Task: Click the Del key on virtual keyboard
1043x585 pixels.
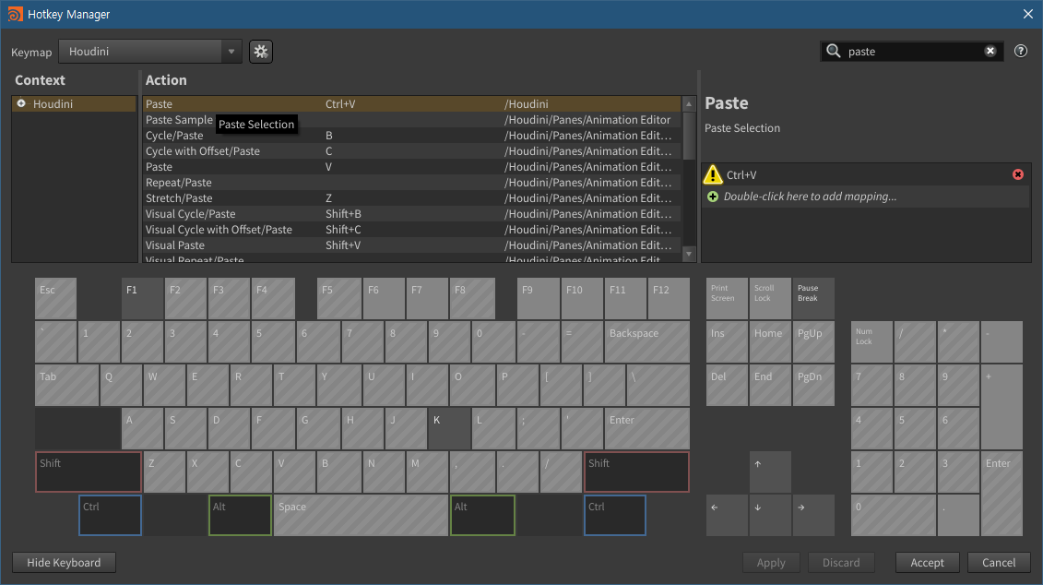Action: tap(727, 385)
